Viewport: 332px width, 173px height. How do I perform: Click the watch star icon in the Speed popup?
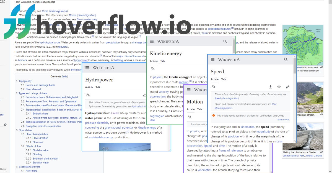[279, 87]
